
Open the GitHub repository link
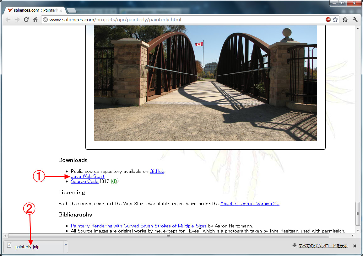pos(157,171)
